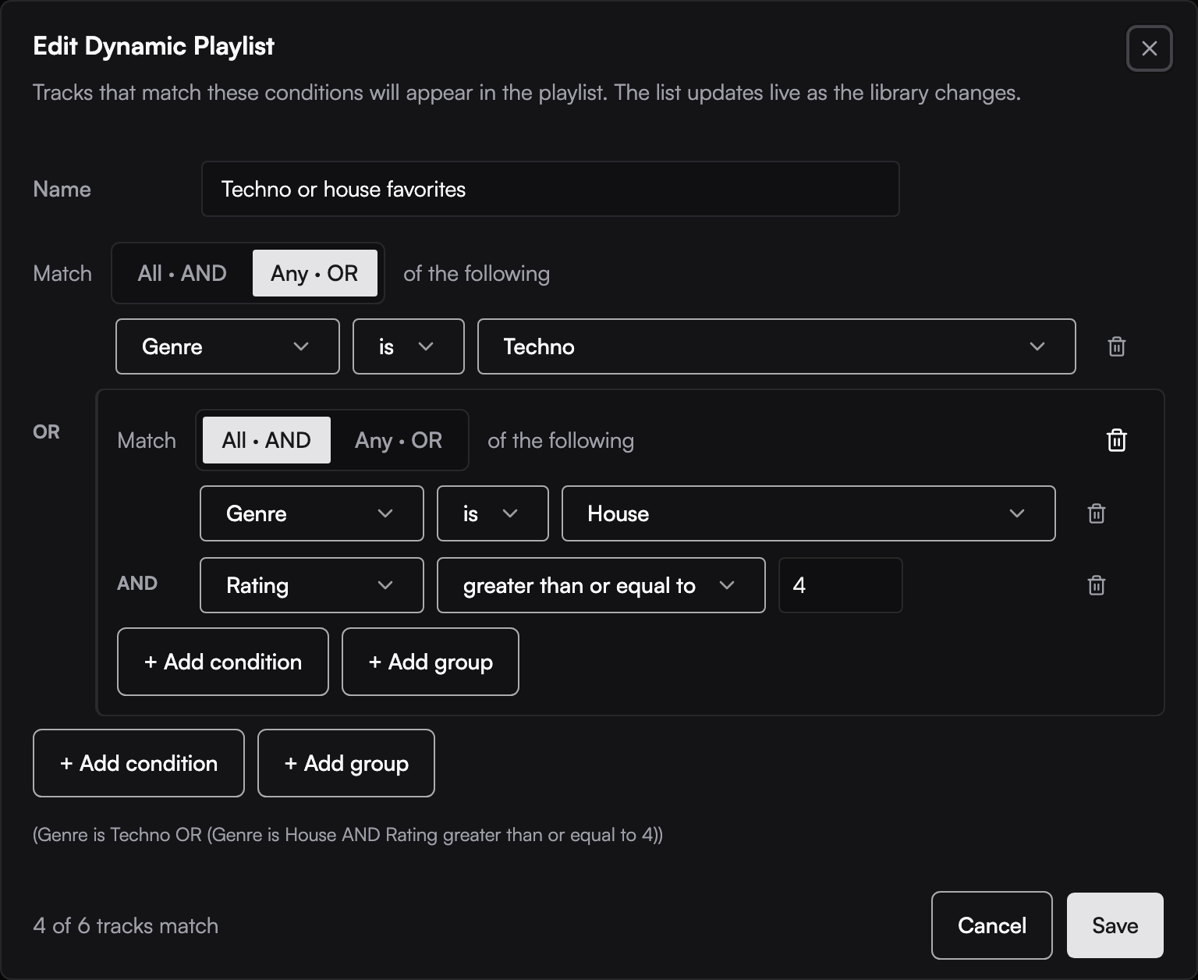
Task: Add a group inside the nested group
Action: [431, 662]
